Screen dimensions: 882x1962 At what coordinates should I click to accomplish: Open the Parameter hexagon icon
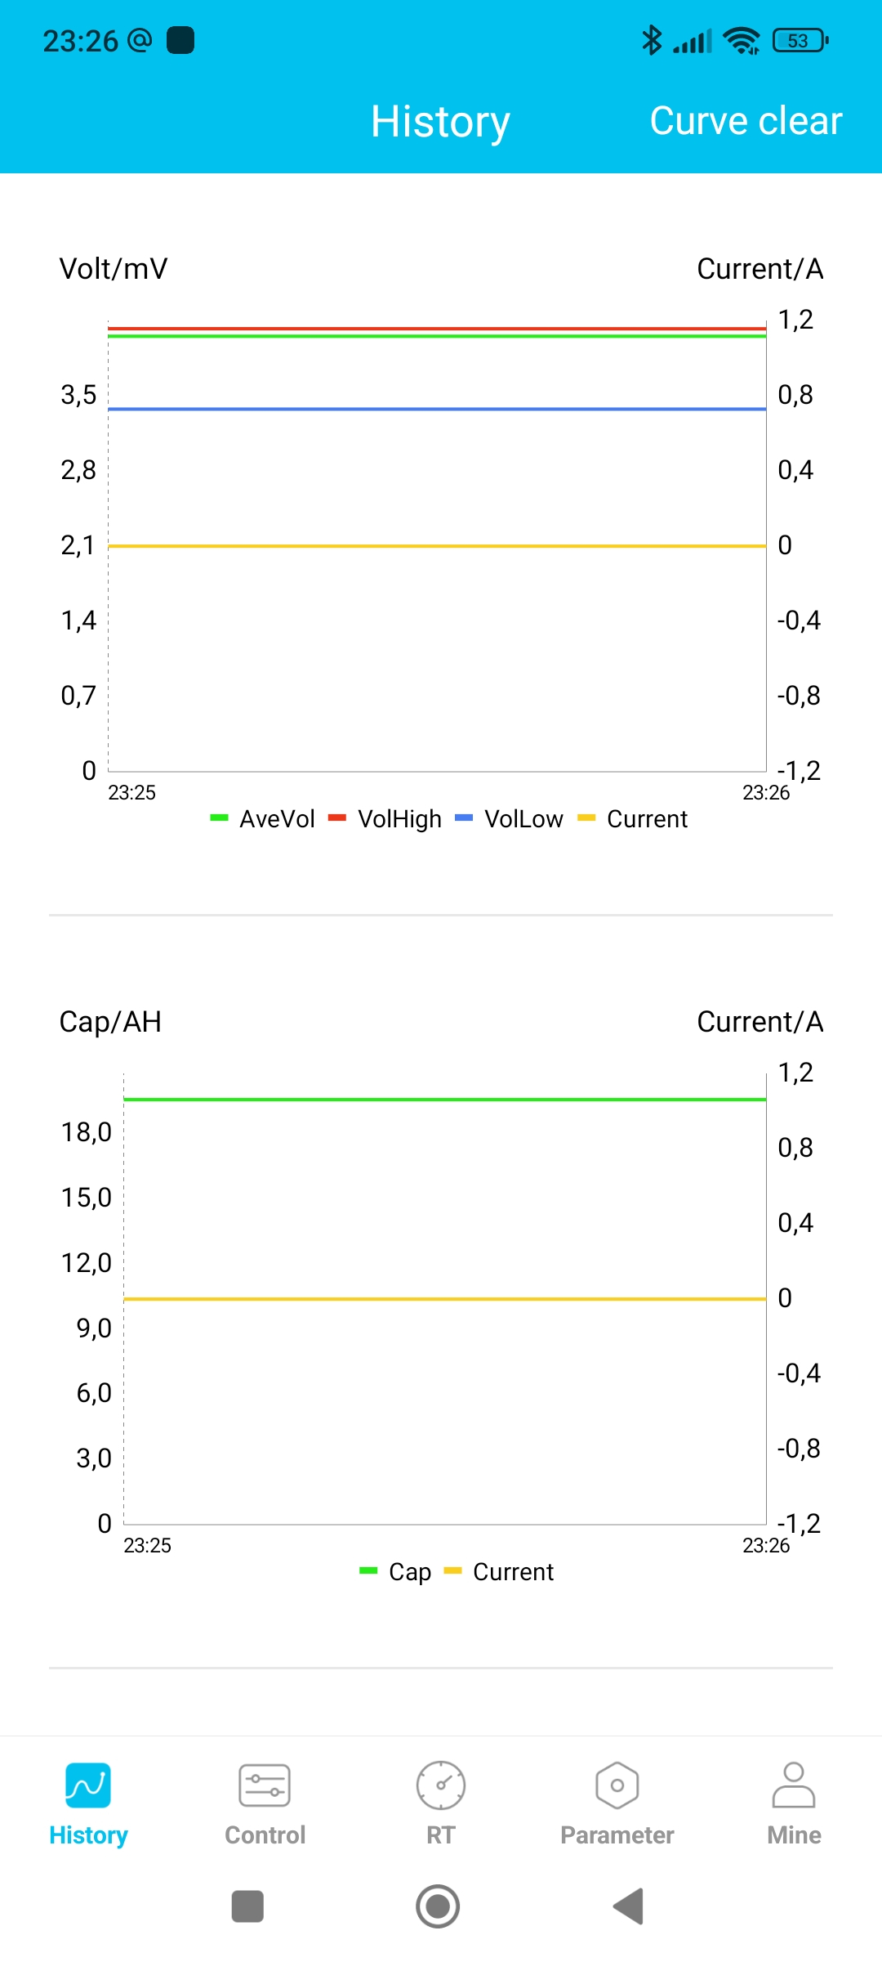point(617,1785)
